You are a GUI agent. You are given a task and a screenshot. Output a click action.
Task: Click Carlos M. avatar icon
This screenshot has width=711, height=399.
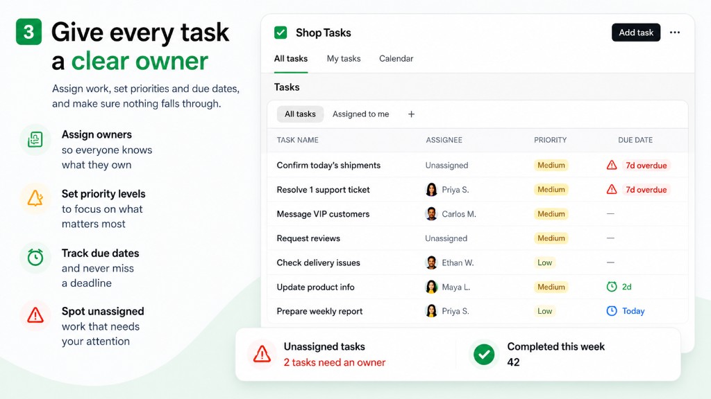[431, 213]
